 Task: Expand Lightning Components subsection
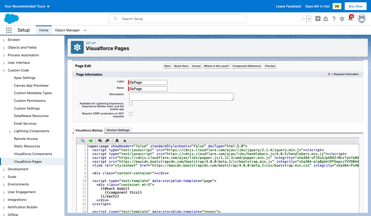(x=10, y=131)
